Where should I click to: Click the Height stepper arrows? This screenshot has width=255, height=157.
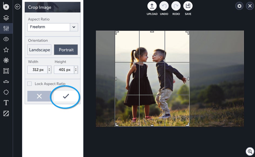76,70
